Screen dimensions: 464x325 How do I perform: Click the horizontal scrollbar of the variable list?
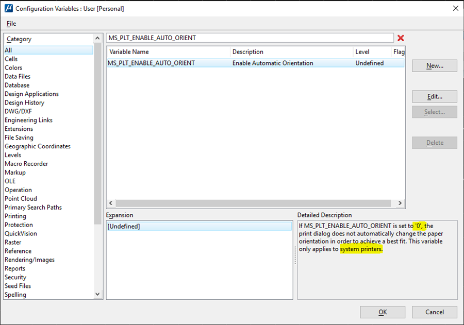click(x=253, y=203)
